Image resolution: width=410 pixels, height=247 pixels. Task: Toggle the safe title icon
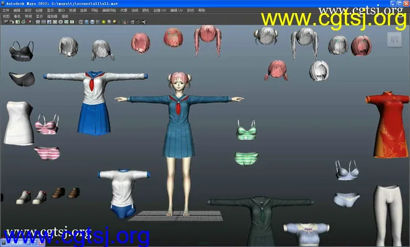(72, 22)
